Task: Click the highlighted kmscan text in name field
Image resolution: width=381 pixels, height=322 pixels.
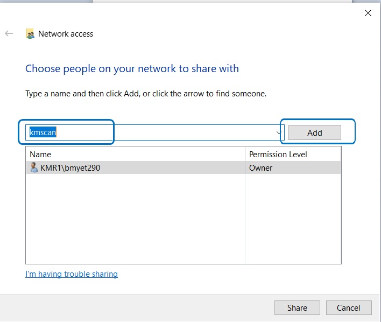Action: click(43, 132)
